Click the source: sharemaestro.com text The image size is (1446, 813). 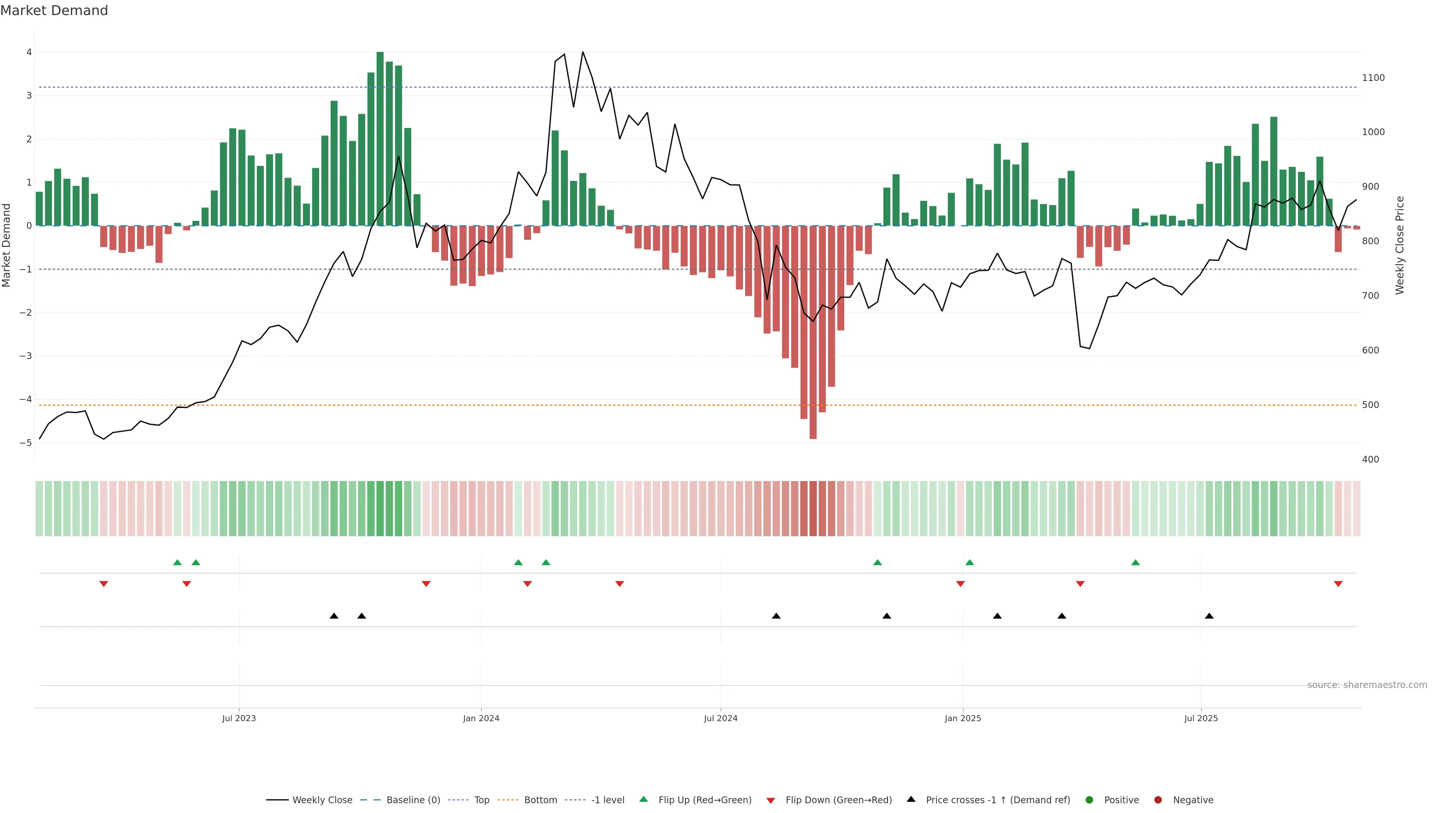[x=1367, y=685]
